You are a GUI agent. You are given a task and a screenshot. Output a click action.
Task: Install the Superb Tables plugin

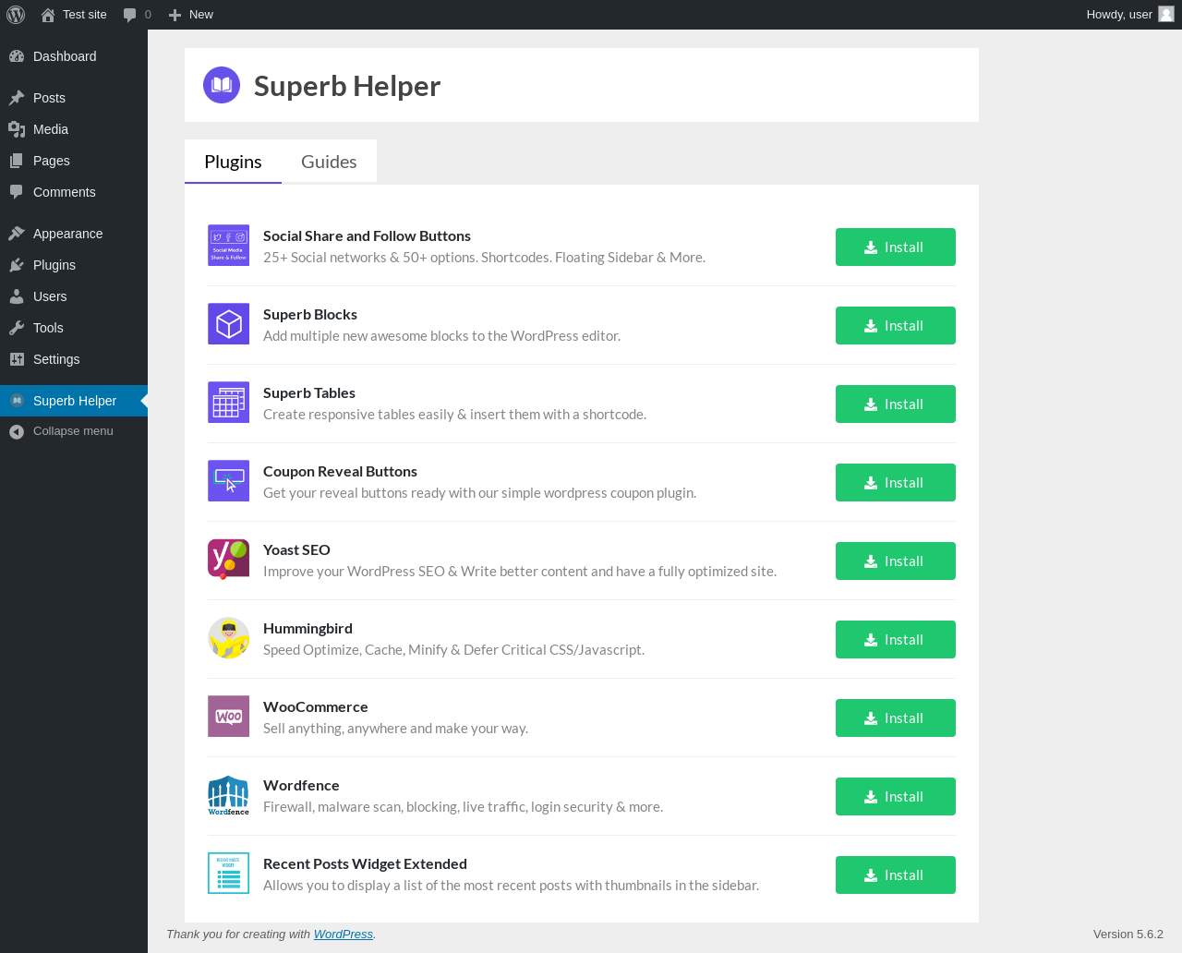pos(896,404)
